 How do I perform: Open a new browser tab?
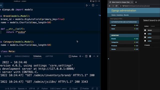136,2
